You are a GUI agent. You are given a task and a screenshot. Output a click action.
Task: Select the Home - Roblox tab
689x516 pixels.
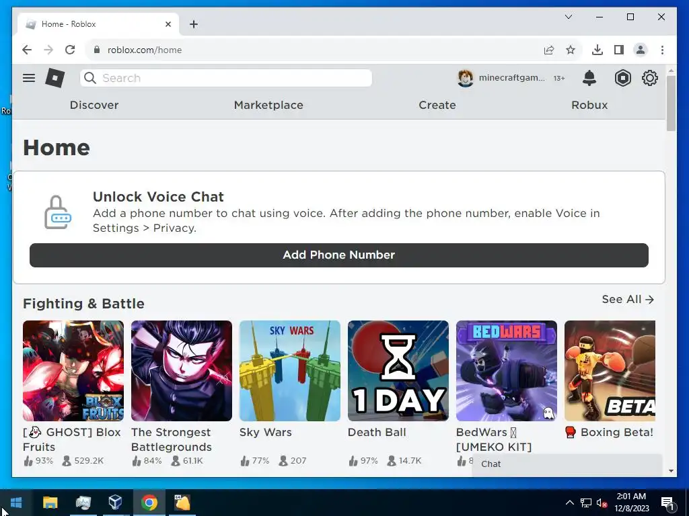click(98, 24)
